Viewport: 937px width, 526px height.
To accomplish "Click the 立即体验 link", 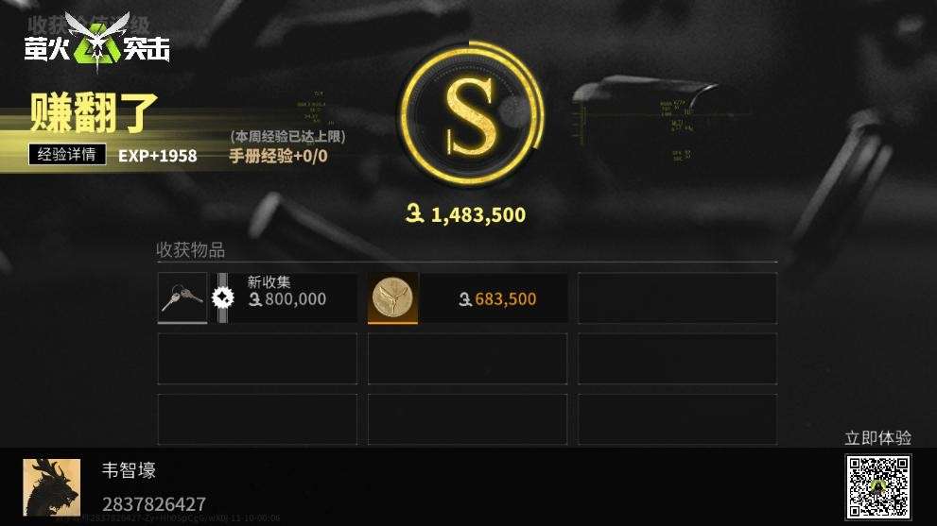I will tap(877, 437).
